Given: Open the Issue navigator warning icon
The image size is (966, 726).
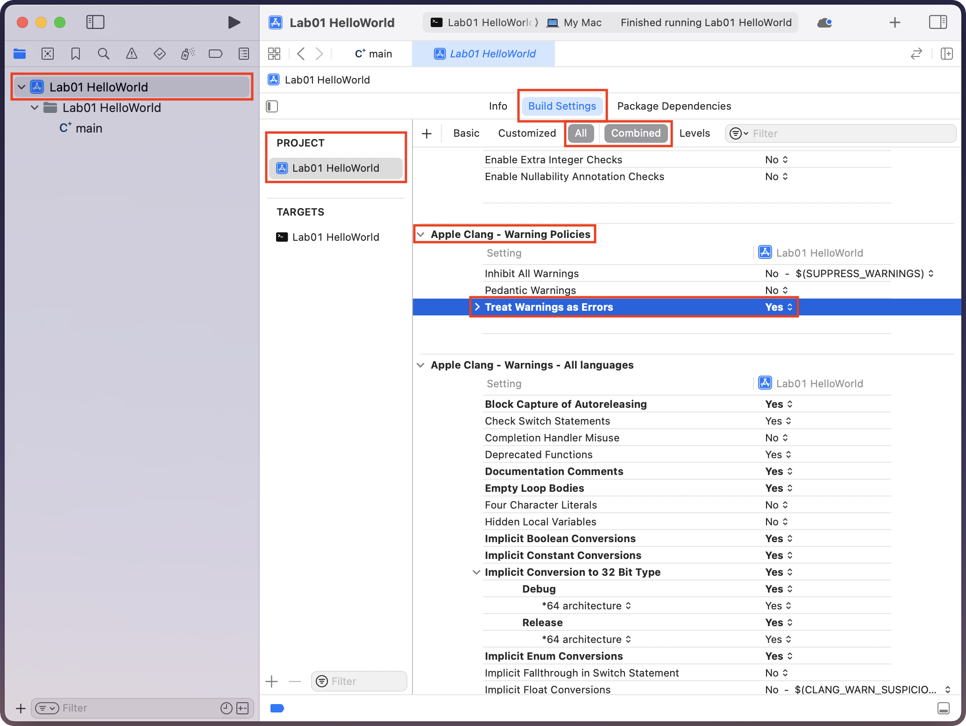Looking at the screenshot, I should coord(132,54).
